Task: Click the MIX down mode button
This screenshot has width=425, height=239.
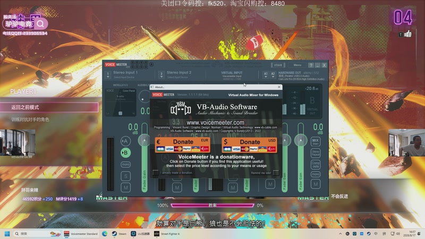Action: click(x=316, y=141)
